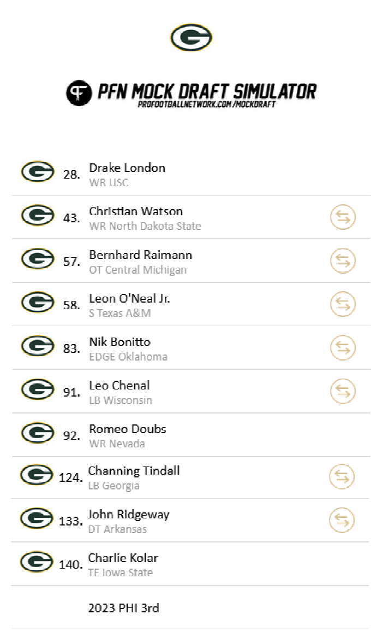Click the large Packers logo at top

(x=191, y=38)
